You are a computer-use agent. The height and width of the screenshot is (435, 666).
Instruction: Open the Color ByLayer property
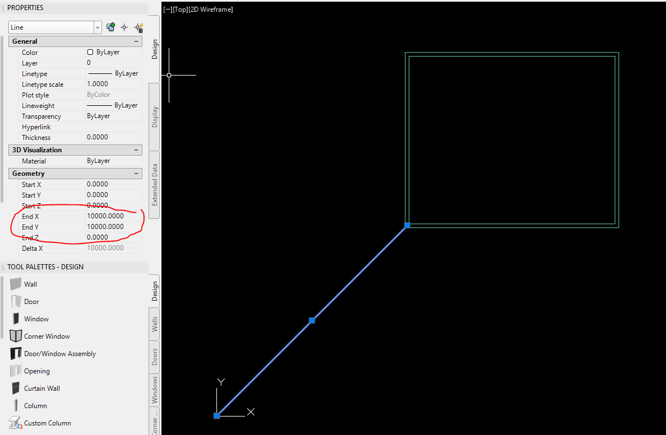coord(113,52)
